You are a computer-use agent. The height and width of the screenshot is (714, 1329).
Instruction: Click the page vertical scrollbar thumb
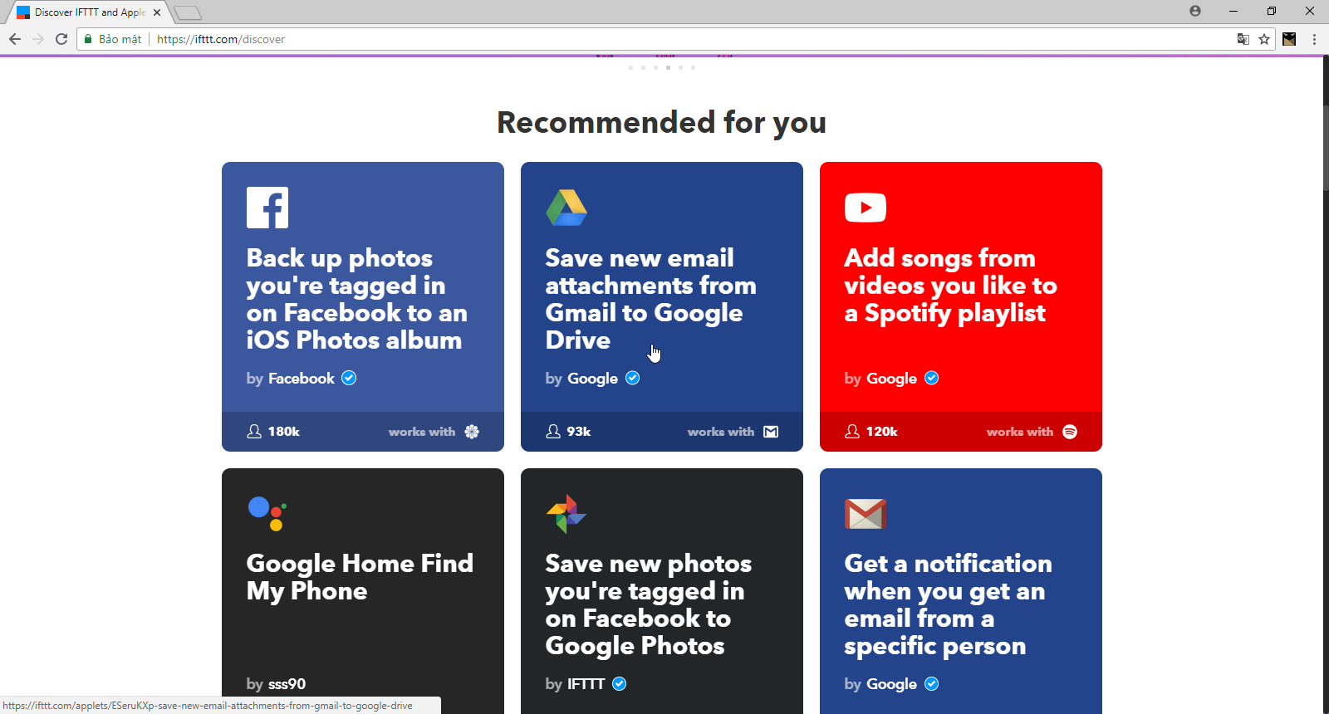(1326, 148)
